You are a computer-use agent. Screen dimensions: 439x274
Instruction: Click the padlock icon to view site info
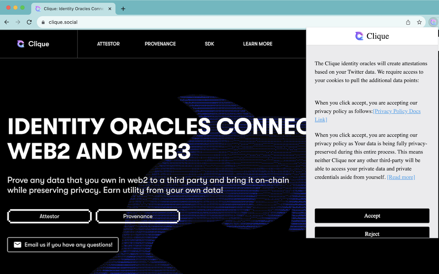[x=43, y=22]
